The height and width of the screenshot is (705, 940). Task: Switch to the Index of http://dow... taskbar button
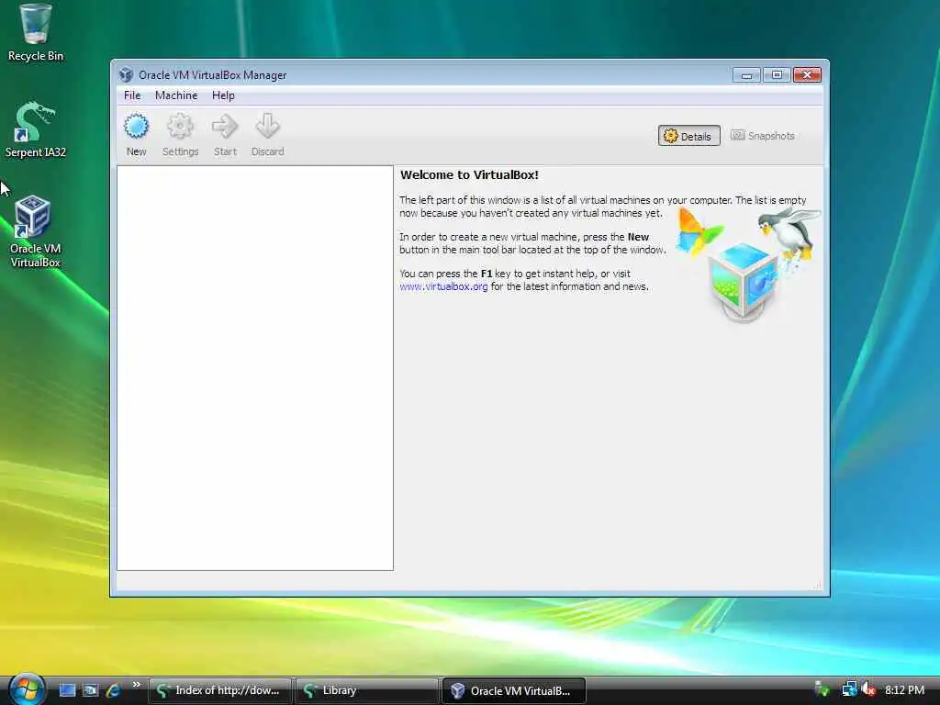click(220, 690)
